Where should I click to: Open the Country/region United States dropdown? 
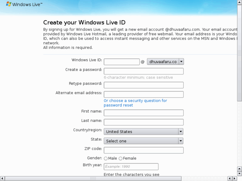pos(143,132)
